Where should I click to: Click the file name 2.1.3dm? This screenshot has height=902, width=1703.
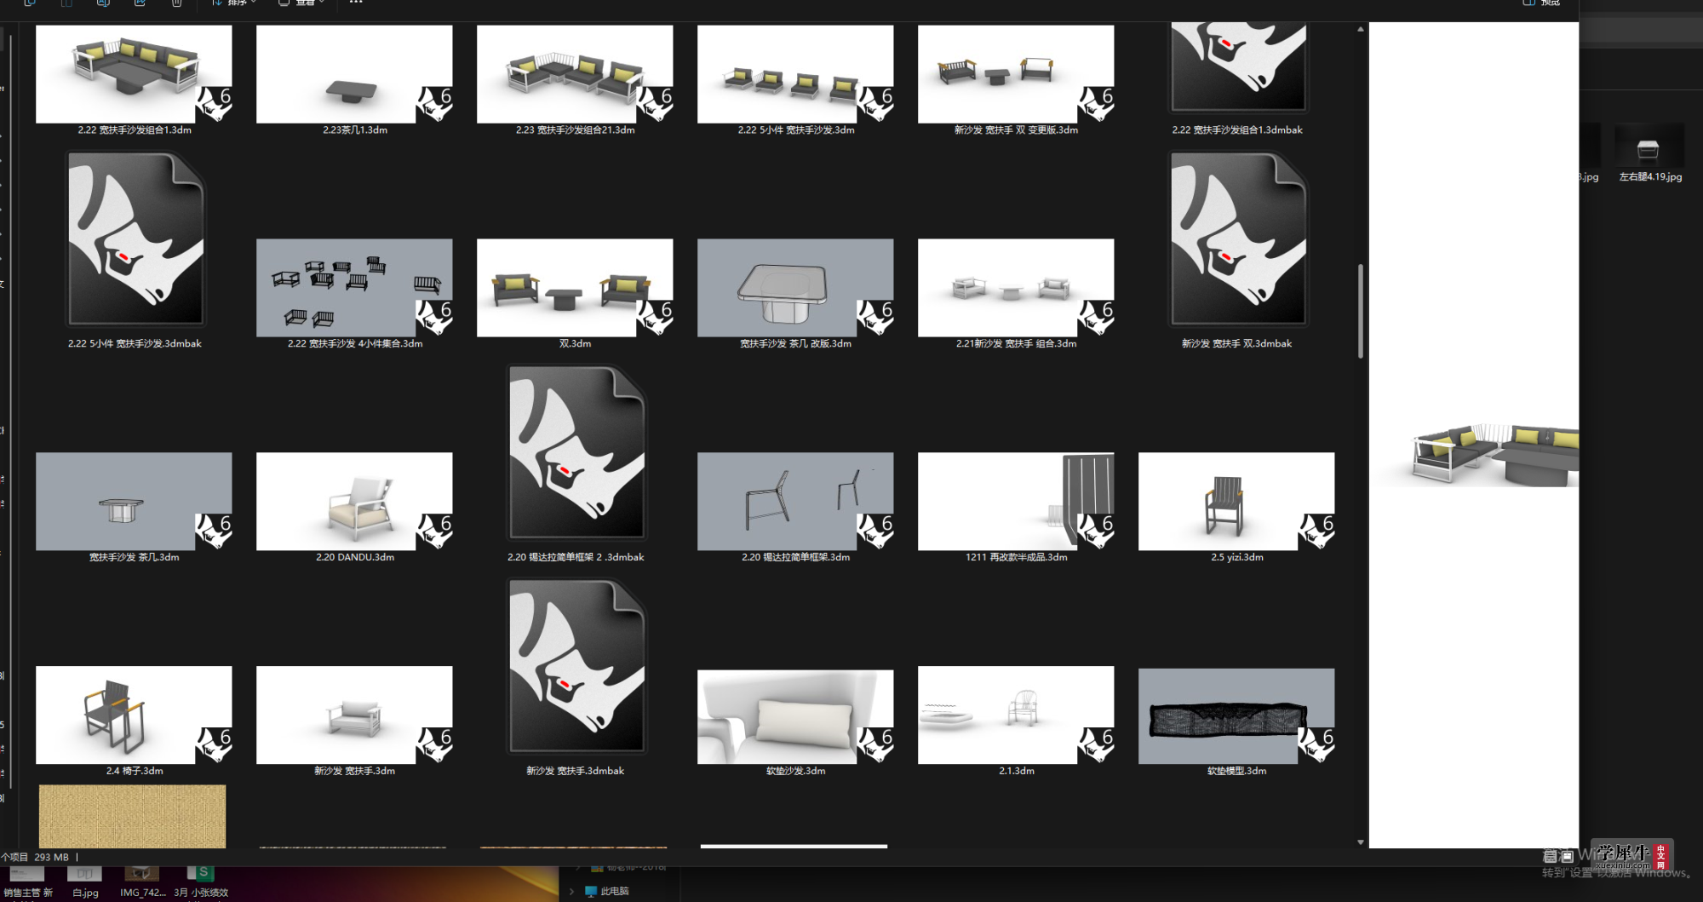click(1017, 771)
